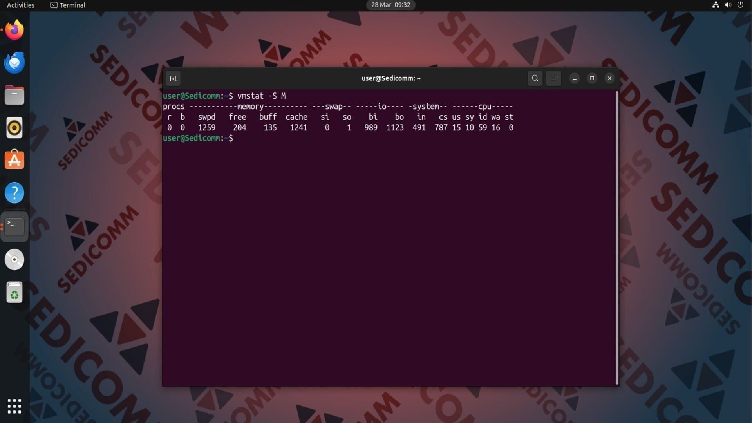Image resolution: width=752 pixels, height=423 pixels.
Task: Open the Files manager in dock
Action: (x=14, y=95)
